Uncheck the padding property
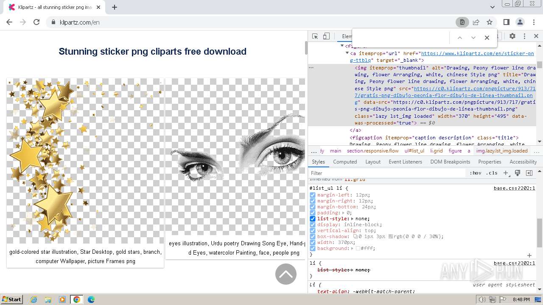The width and height of the screenshot is (543, 305). [x=313, y=213]
